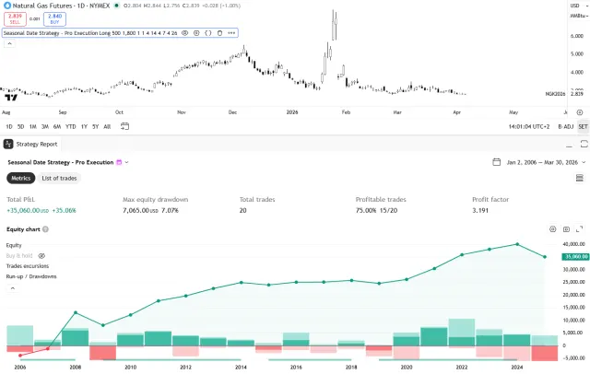Open the timezone menu showing UTC+2

(x=529, y=127)
